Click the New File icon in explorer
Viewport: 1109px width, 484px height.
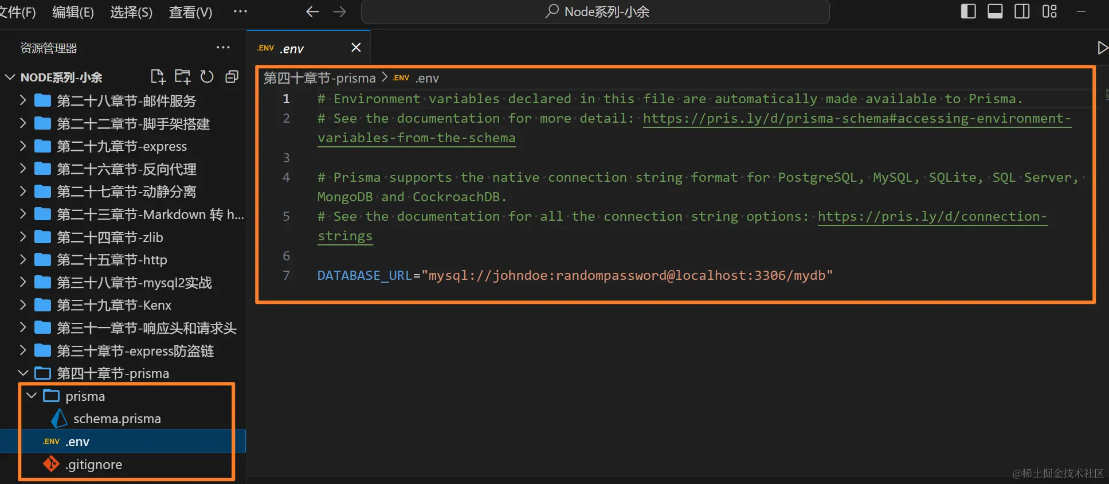(158, 77)
